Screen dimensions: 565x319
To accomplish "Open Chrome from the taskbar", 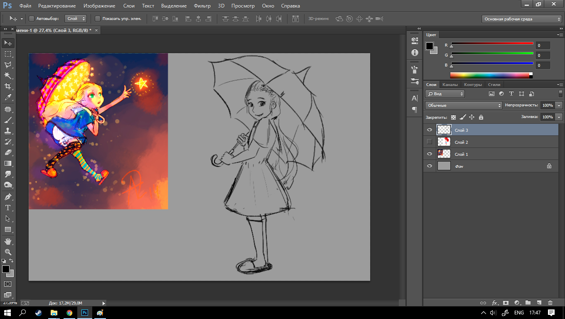I will (69, 312).
